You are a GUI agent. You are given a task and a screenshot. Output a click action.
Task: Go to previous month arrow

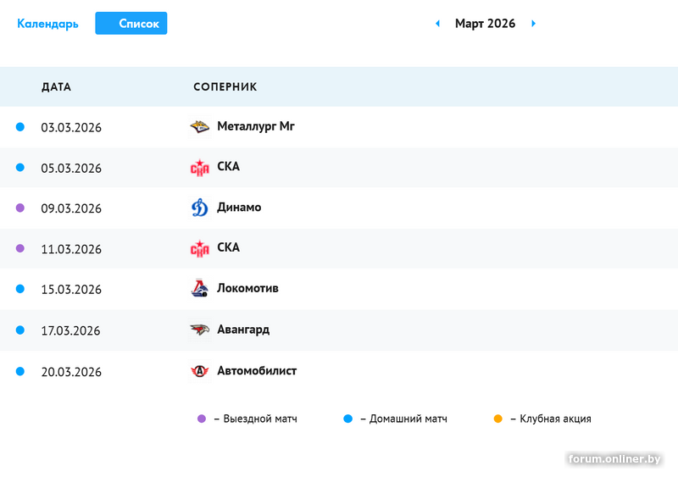[x=437, y=24]
